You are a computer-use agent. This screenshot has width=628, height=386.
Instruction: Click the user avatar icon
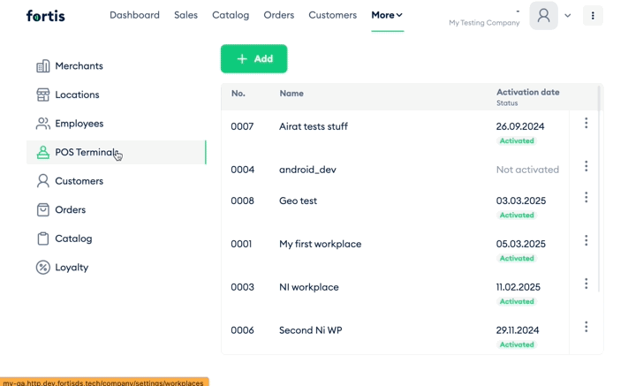pos(543,16)
